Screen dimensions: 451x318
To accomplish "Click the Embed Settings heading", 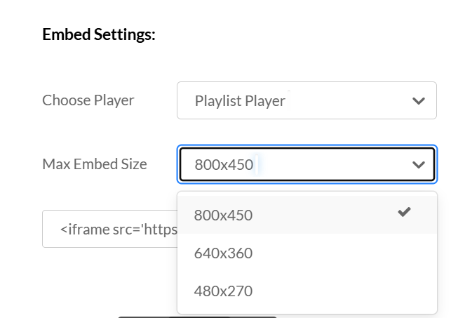I will [x=99, y=34].
